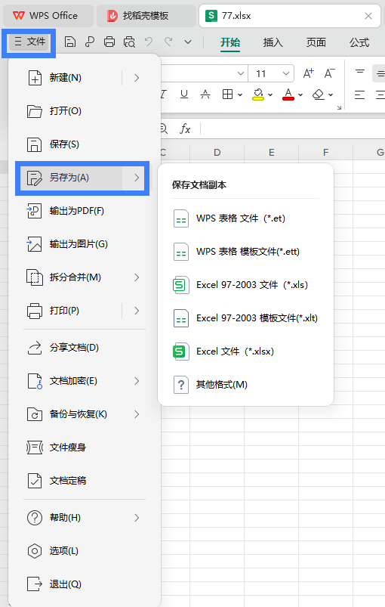385x607 pixels.
Task: Click the clear formatting eraser icon
Action: [319, 94]
